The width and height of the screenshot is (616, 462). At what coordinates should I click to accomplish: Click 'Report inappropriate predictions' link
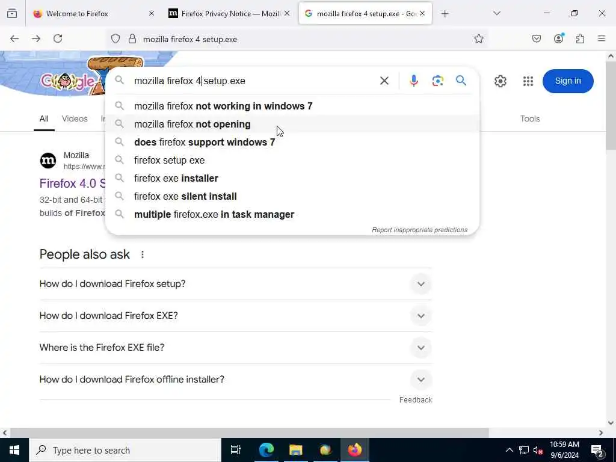419,230
